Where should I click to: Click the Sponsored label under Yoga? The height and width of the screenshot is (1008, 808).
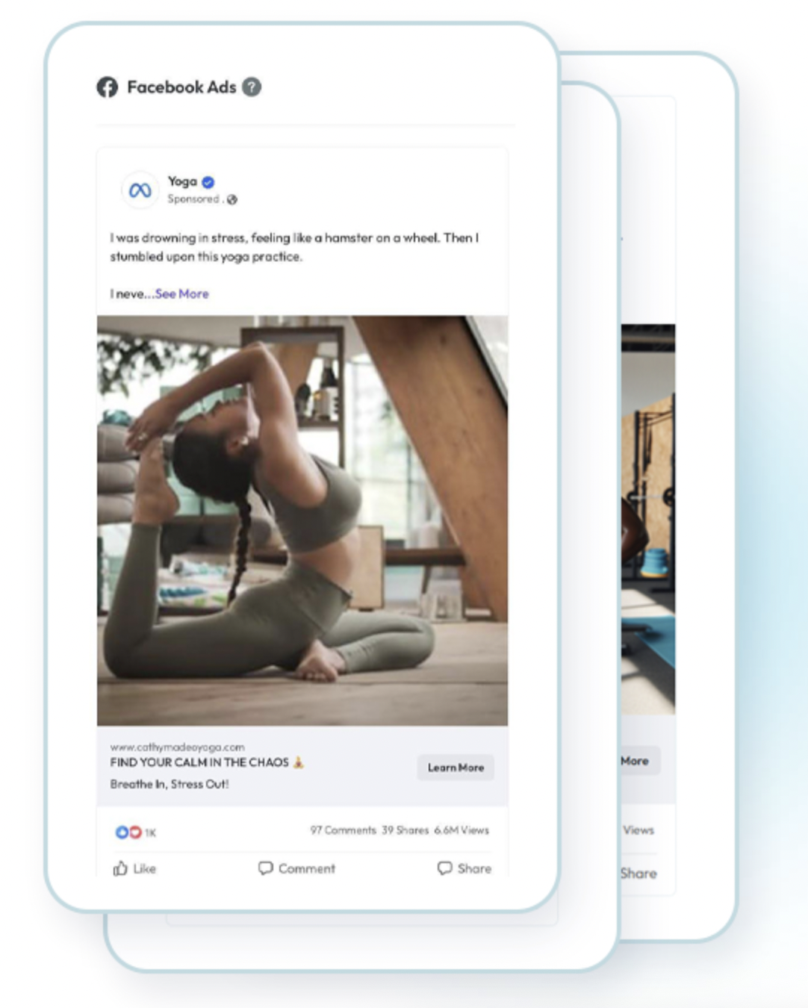coord(193,199)
